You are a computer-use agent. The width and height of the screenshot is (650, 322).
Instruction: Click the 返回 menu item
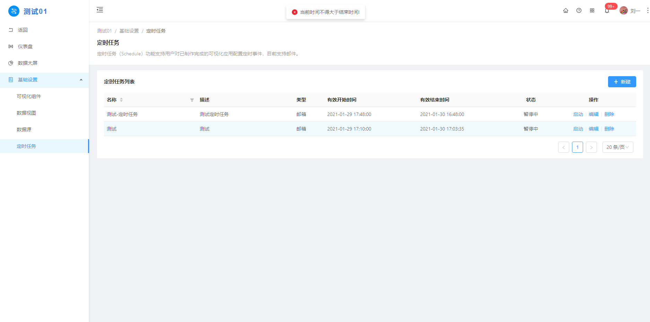click(44, 30)
